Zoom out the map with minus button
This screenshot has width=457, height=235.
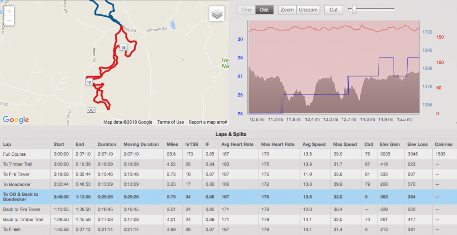click(9, 21)
